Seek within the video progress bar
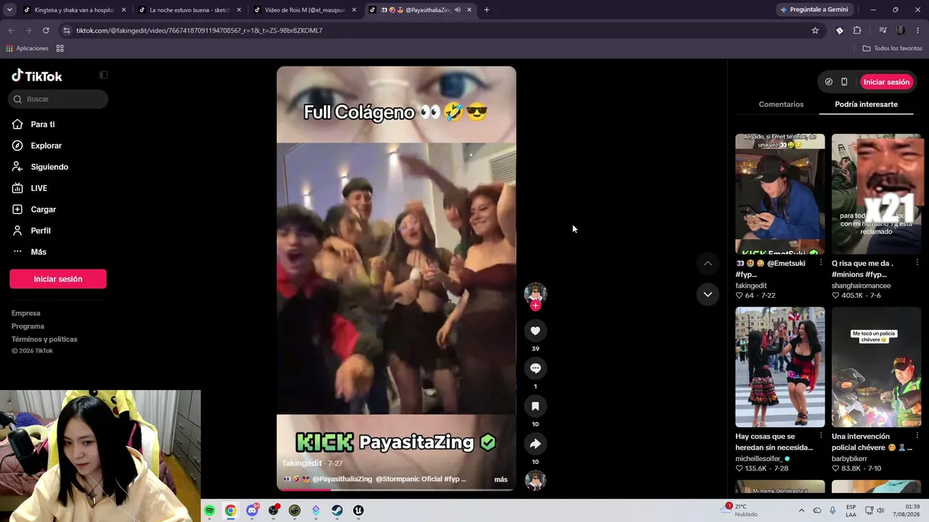 tap(396, 489)
